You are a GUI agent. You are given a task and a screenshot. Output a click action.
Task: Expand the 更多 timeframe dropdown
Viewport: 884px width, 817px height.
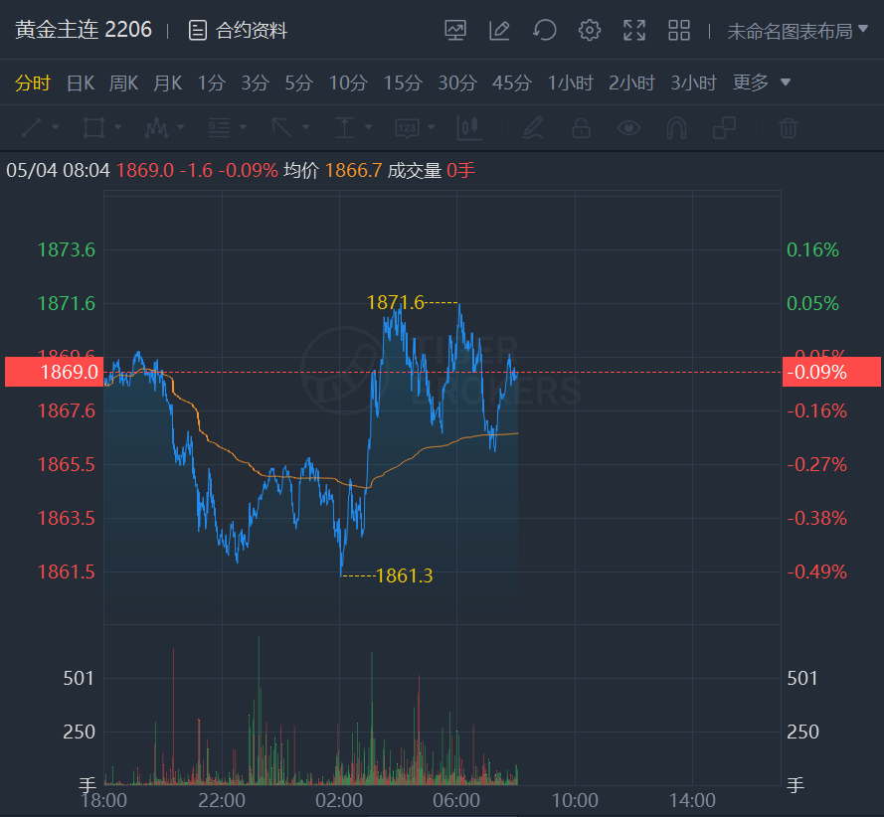[762, 82]
